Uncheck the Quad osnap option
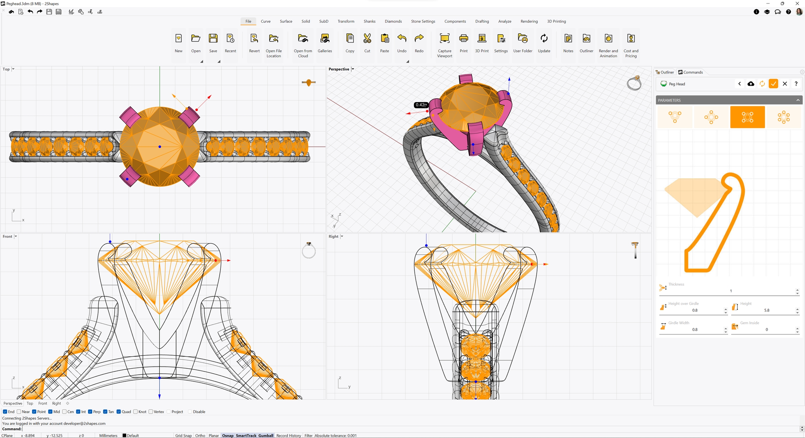The width and height of the screenshot is (805, 438). pos(119,412)
